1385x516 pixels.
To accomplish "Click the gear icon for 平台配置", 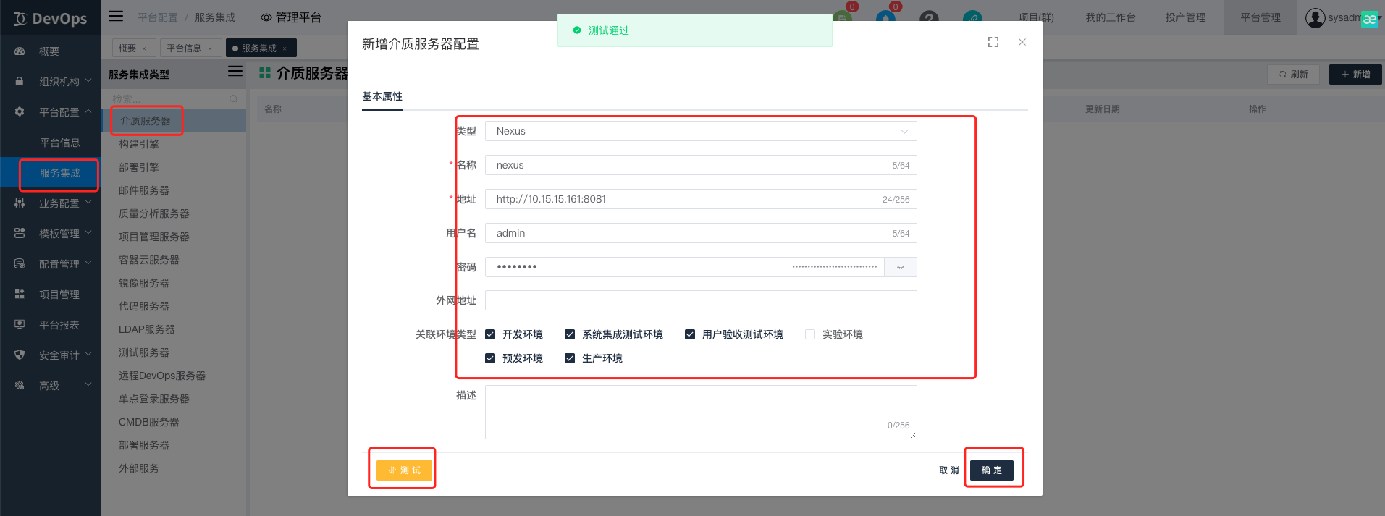I will click(20, 112).
